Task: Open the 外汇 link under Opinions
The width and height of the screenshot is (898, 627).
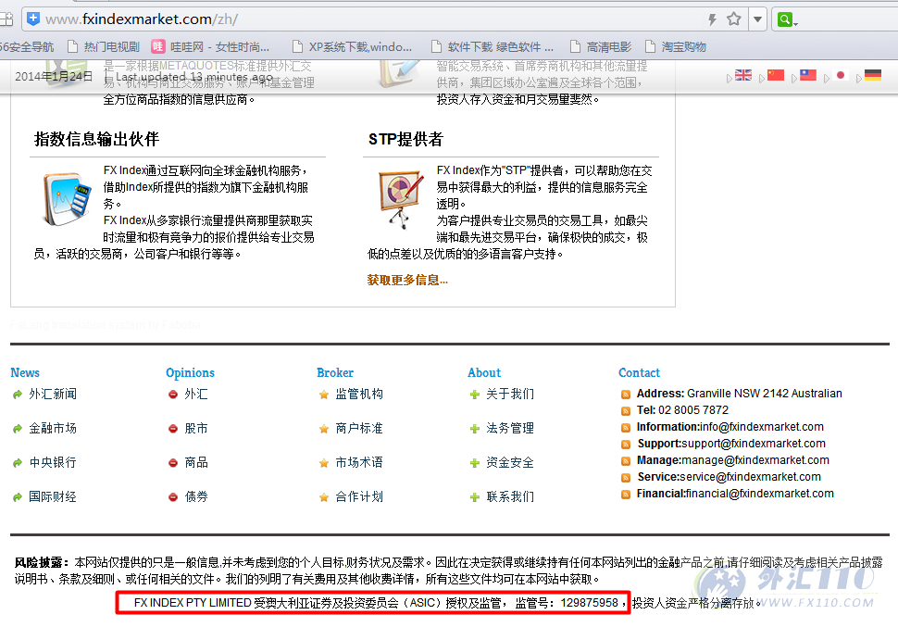Action: pyautogui.click(x=196, y=394)
